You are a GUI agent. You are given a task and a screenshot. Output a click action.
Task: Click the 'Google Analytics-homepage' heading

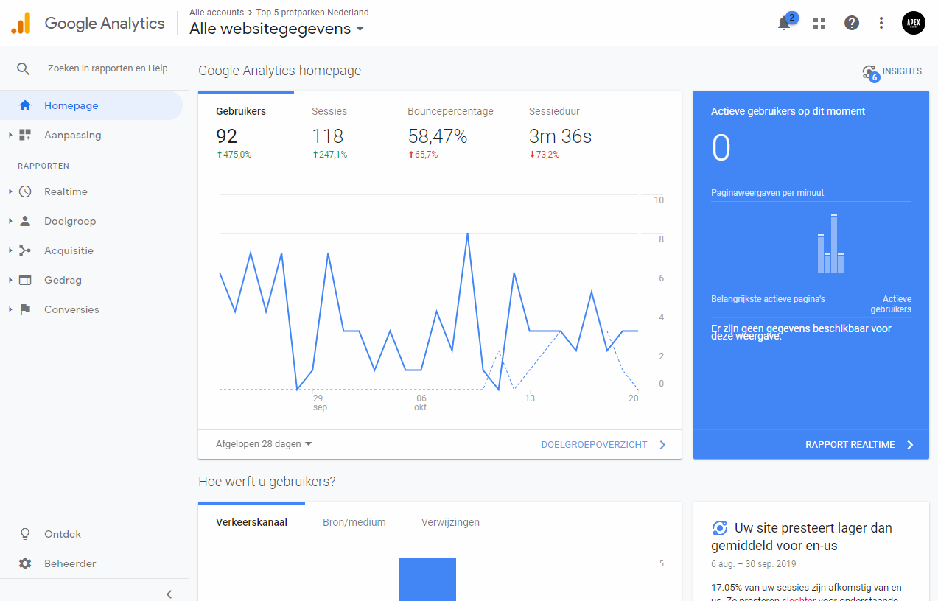click(x=280, y=71)
